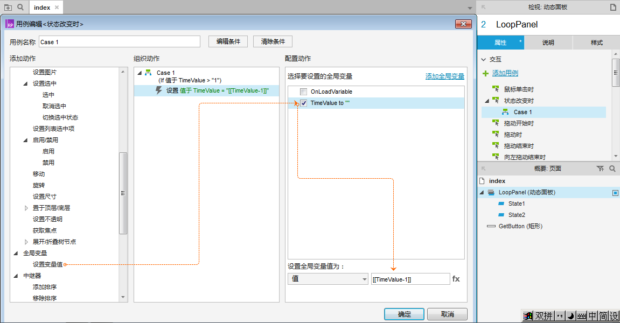Collapse the 状态改变时 event node
Screen dimensions: 620x323
click(x=487, y=101)
